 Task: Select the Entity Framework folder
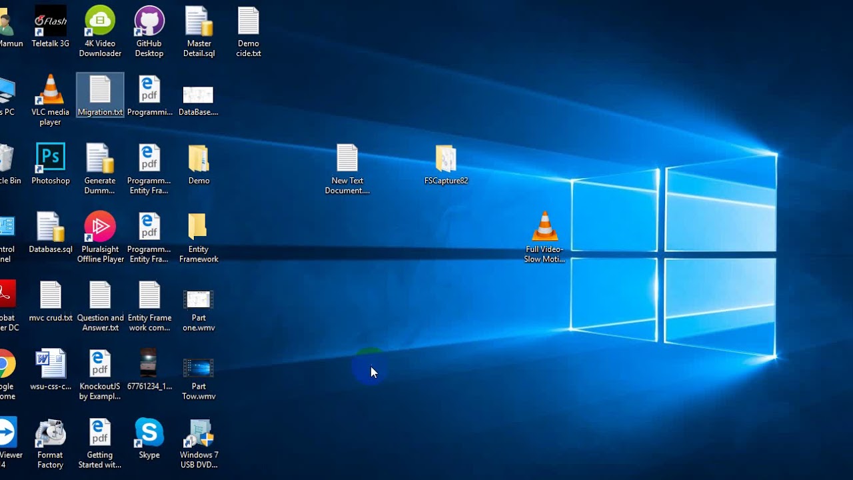[199, 237]
